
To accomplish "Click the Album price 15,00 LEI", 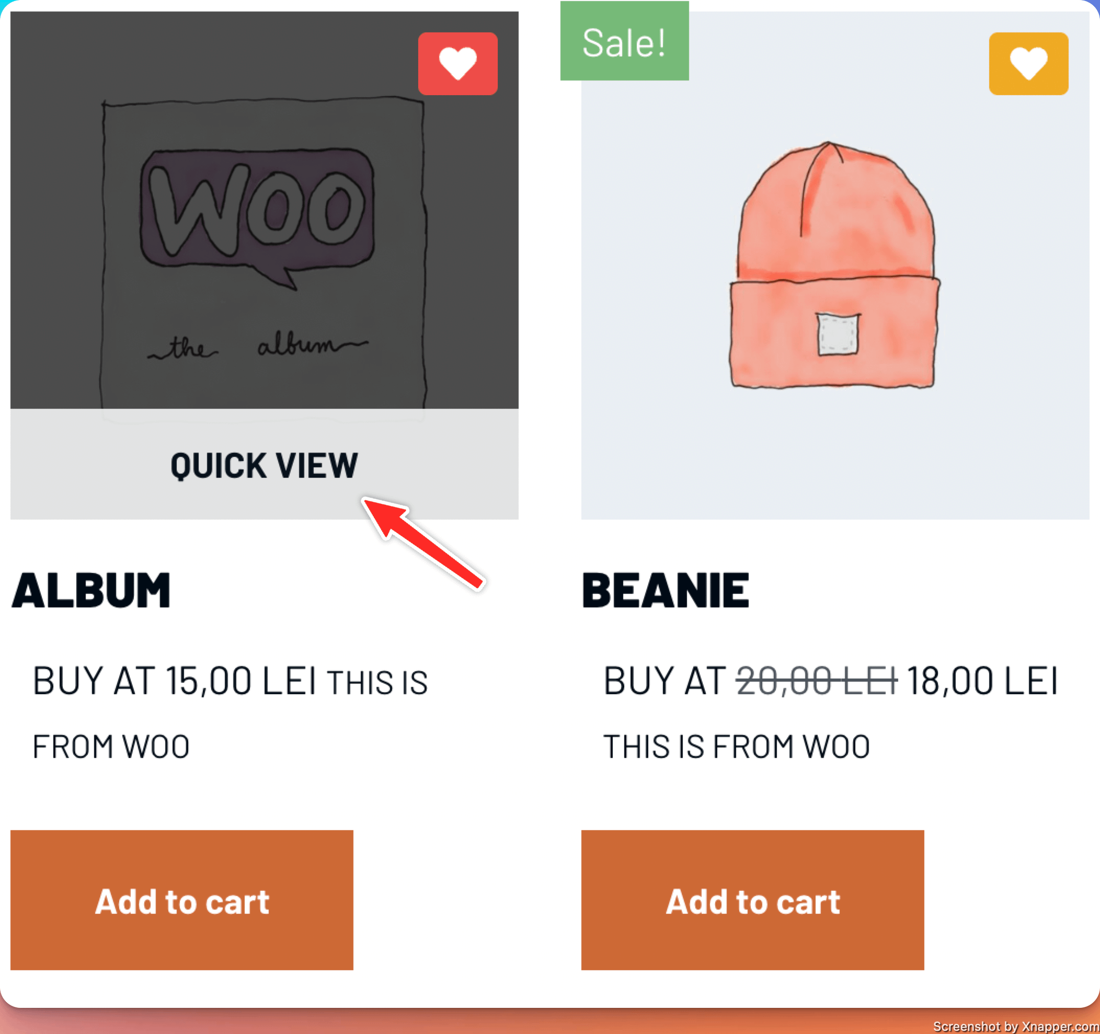I will [240, 681].
